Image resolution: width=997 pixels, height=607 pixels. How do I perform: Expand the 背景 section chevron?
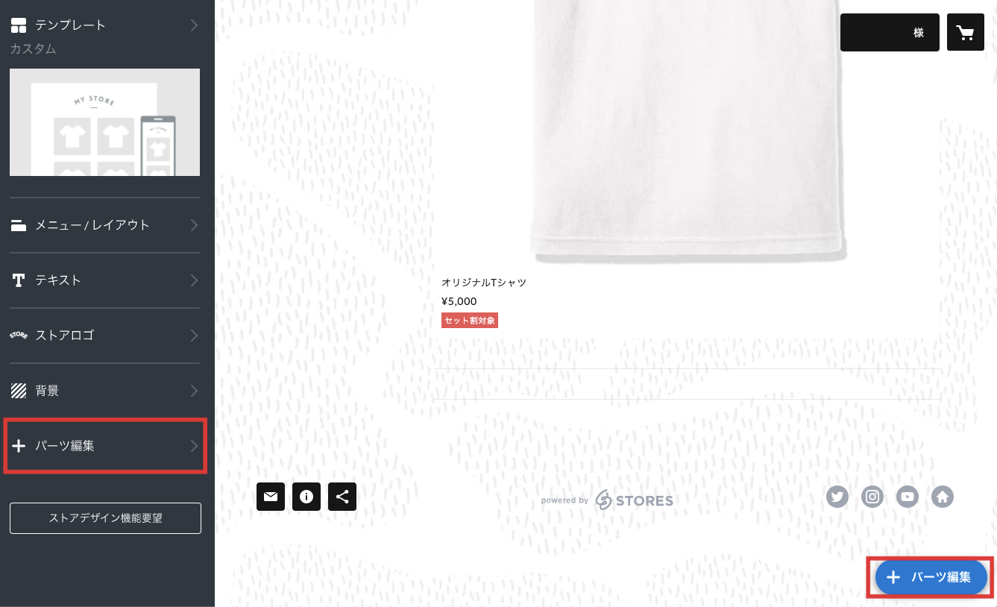(194, 391)
